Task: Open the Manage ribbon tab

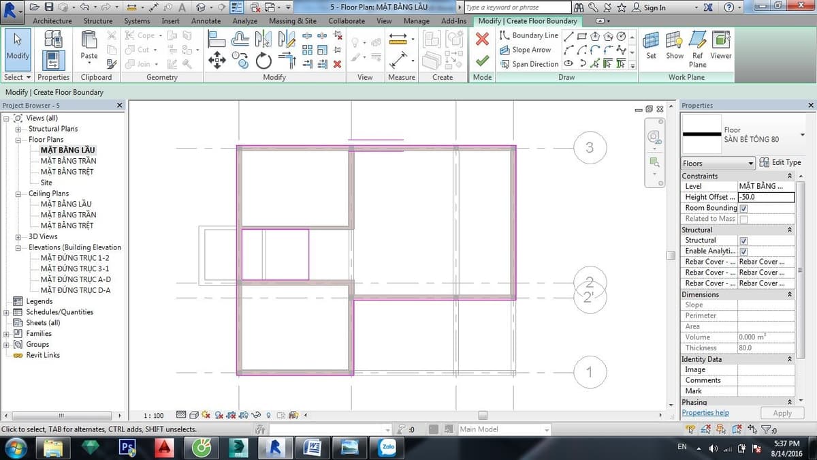Action: 416,21
